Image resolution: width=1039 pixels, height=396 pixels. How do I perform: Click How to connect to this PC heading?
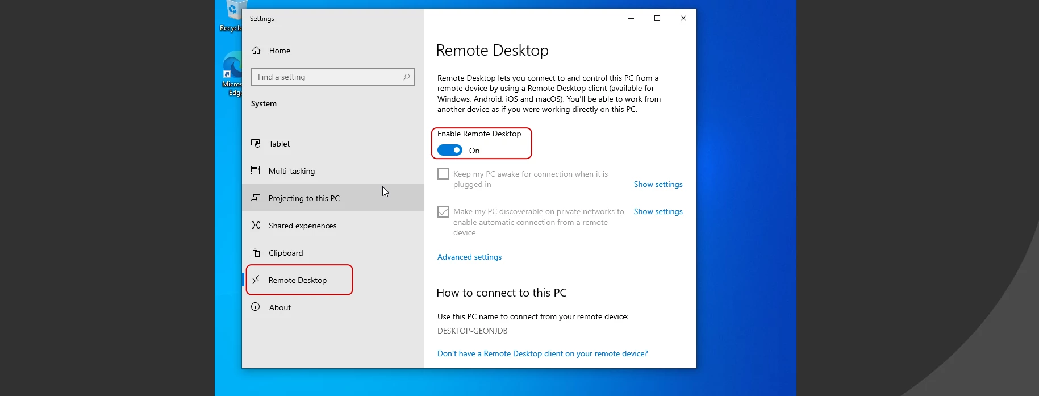click(502, 293)
